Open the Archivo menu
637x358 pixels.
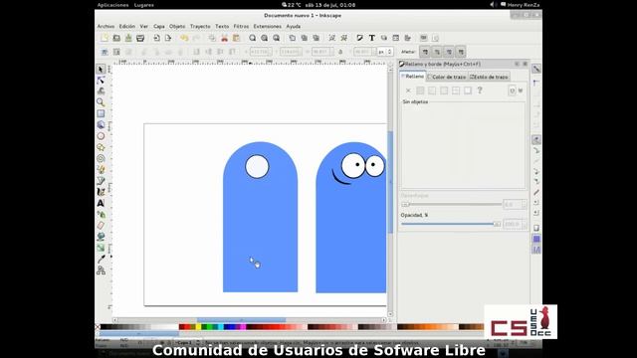click(106, 27)
